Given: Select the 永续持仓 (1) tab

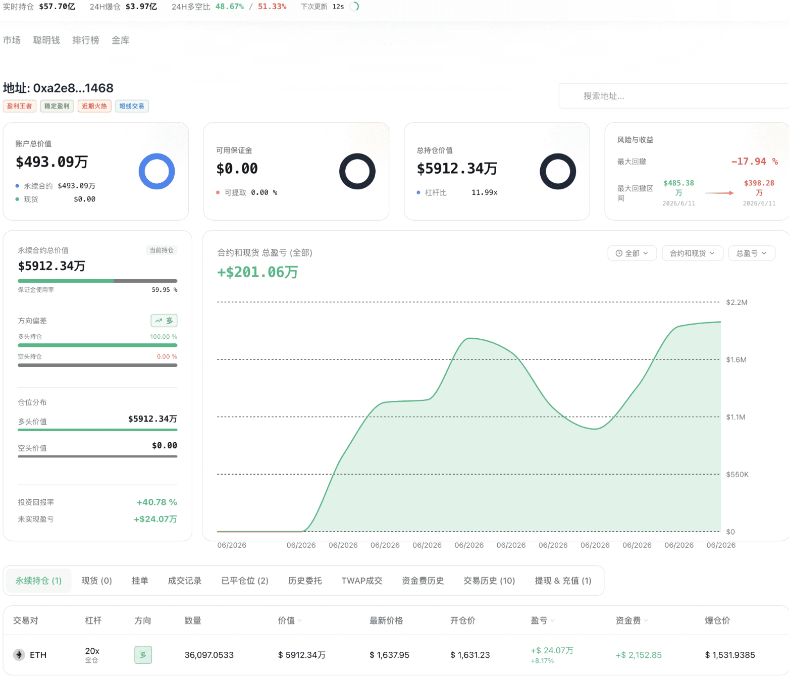Looking at the screenshot, I should 38,581.
